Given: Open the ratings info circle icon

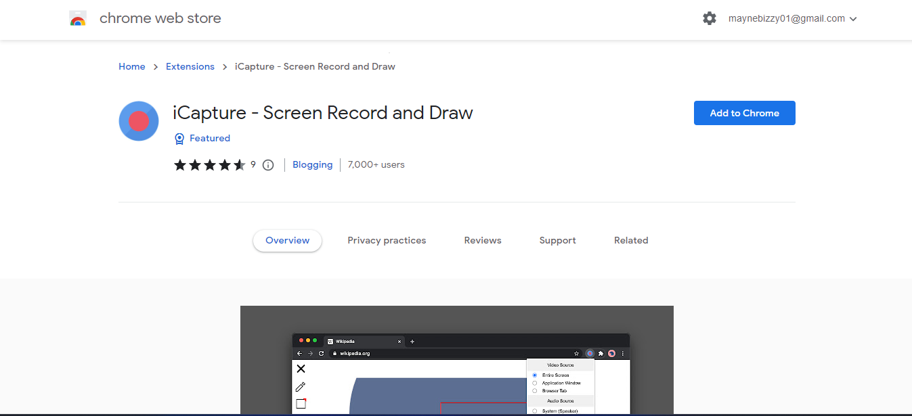Looking at the screenshot, I should point(268,165).
